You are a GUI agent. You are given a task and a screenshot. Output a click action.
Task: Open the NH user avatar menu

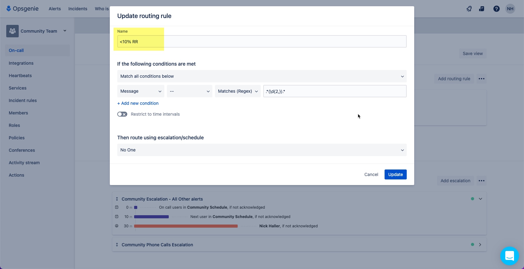[510, 9]
